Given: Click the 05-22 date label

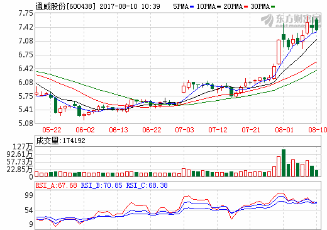Looking at the screenshot, I should tap(52, 130).
